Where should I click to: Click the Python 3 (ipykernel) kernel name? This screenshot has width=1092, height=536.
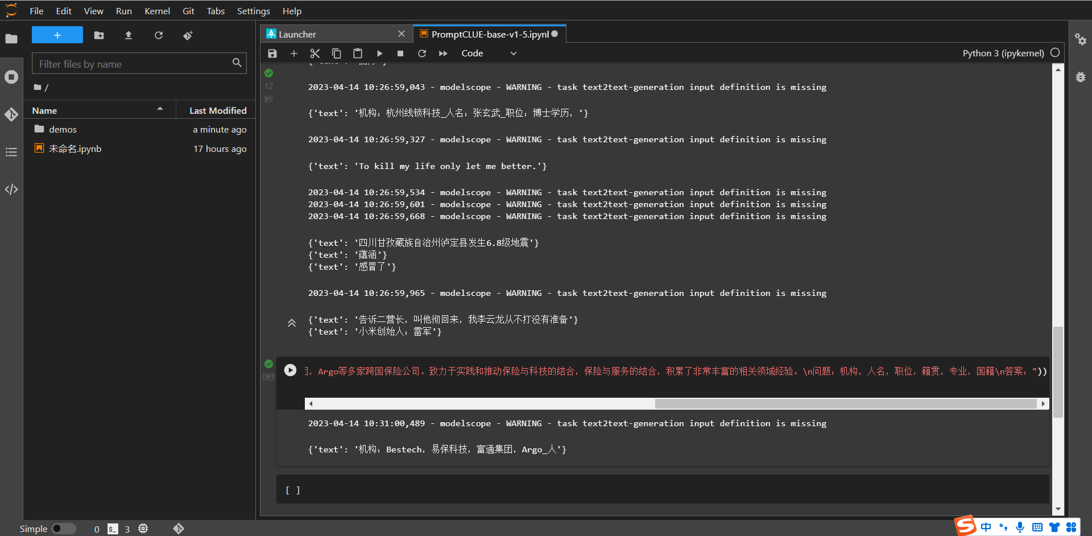pos(1003,53)
